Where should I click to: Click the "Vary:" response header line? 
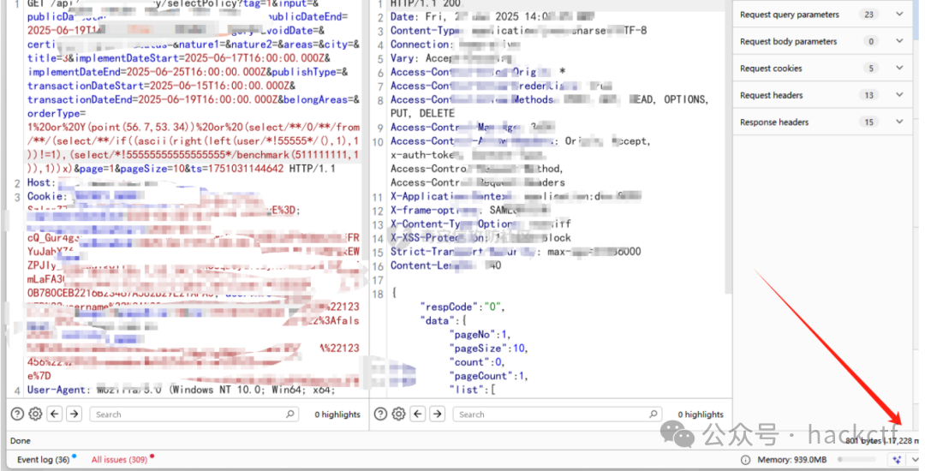pyautogui.click(x=451, y=58)
